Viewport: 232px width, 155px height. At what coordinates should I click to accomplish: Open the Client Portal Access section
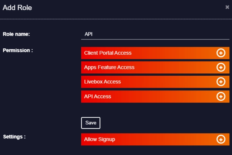tap(155, 53)
